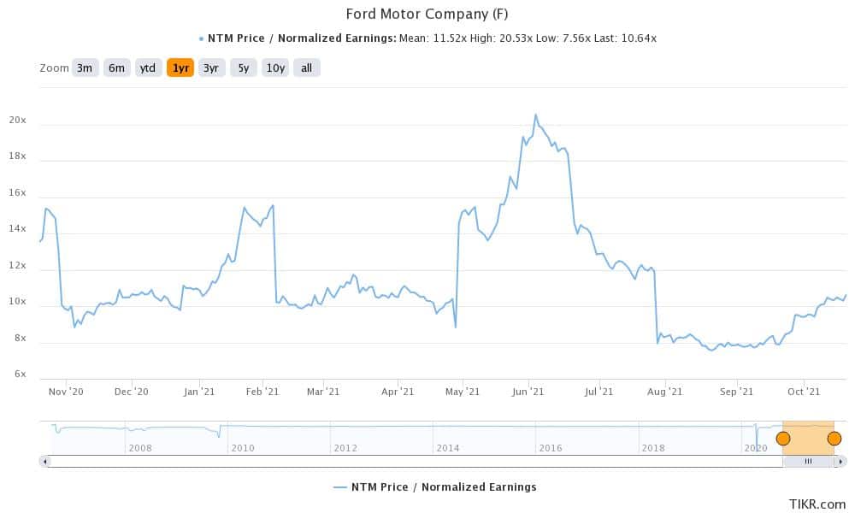This screenshot has height=513, width=855.
Task: Click the 2010 area in the navigator
Action: (x=243, y=448)
